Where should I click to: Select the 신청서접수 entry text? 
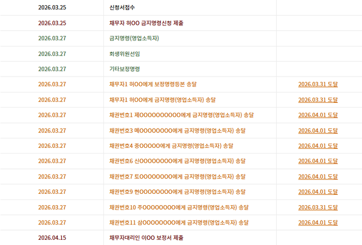[x=122, y=8]
